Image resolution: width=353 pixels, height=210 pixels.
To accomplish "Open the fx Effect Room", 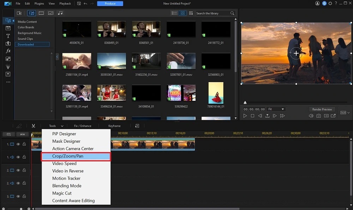I will [x=8, y=51].
